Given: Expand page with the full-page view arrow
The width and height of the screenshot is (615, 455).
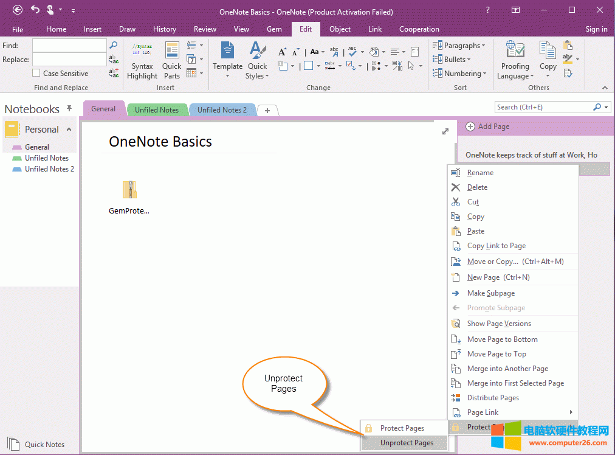Looking at the screenshot, I should coord(445,131).
